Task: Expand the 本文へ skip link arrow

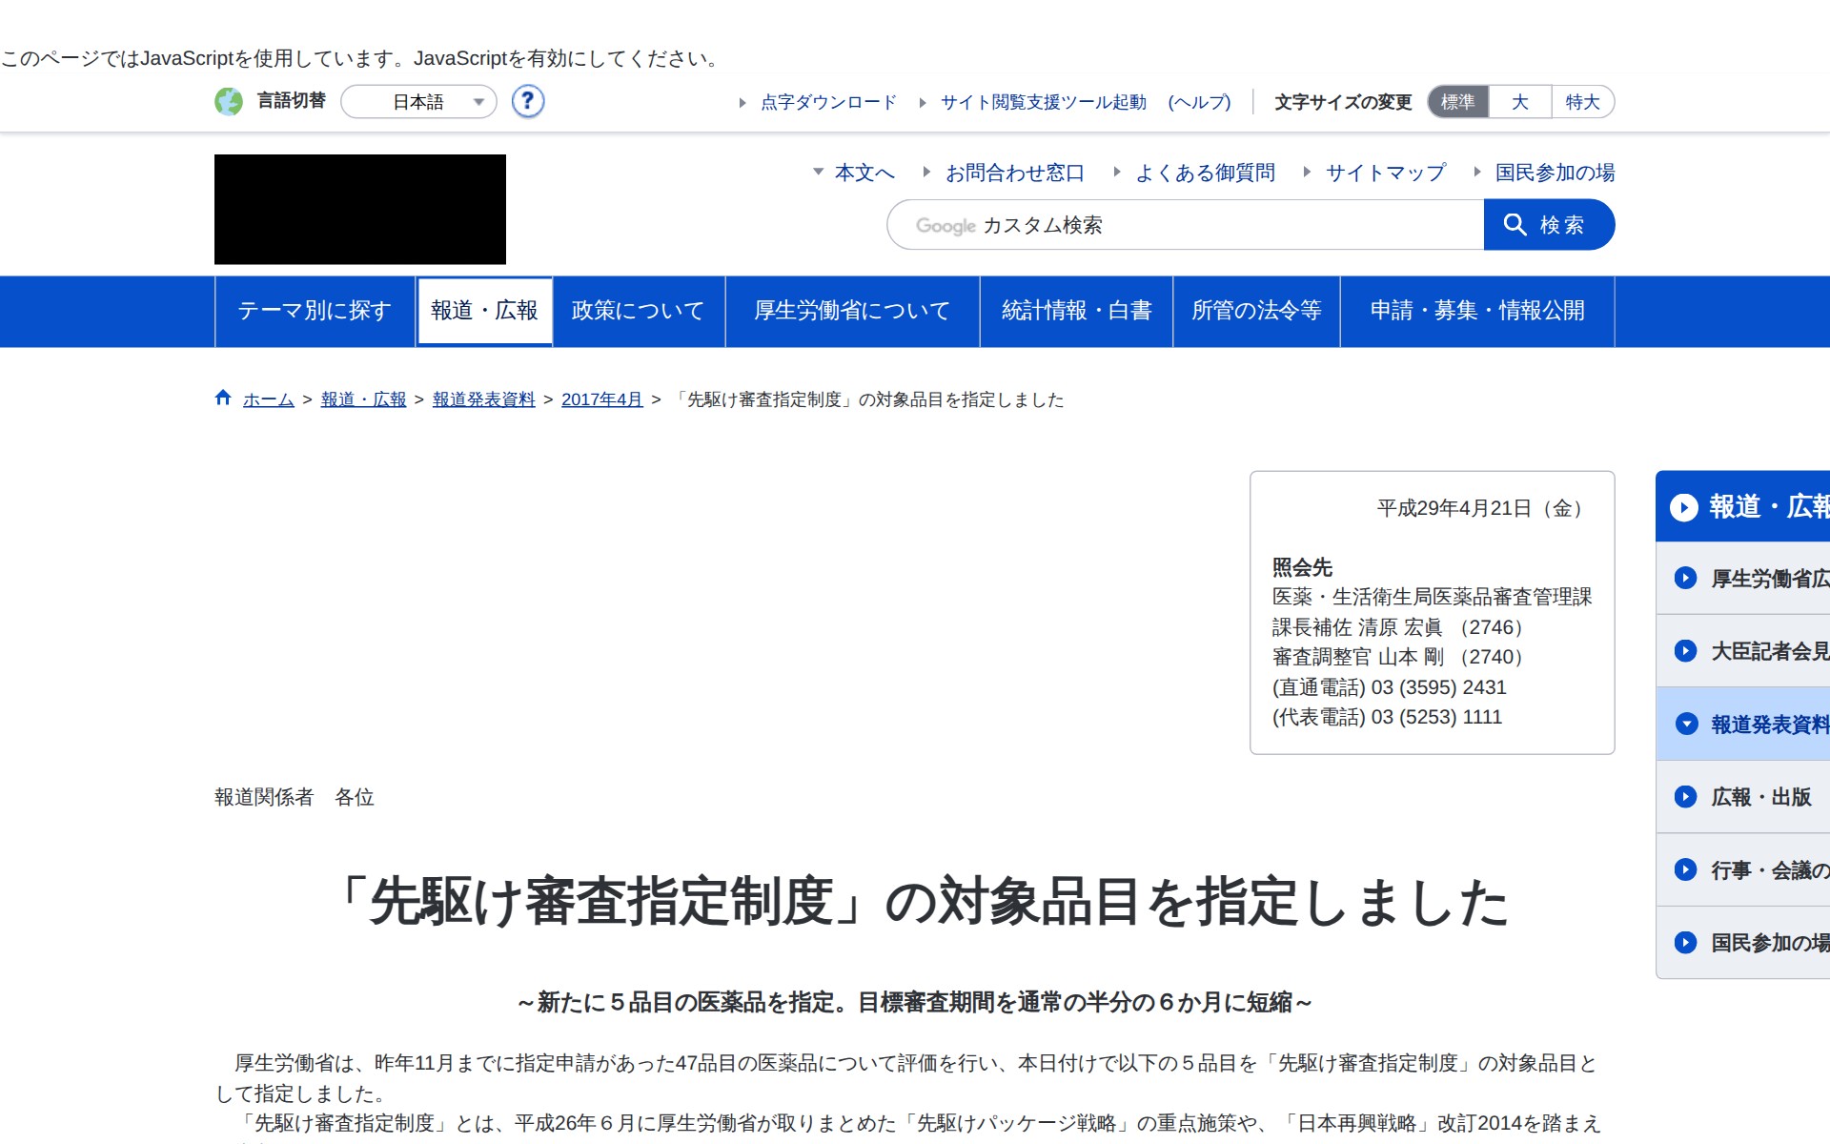Action: (x=818, y=173)
